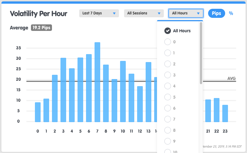Viewport: 247px width, 153px height.
Task: Click the bar for hour 10
Action: coord(123,92)
